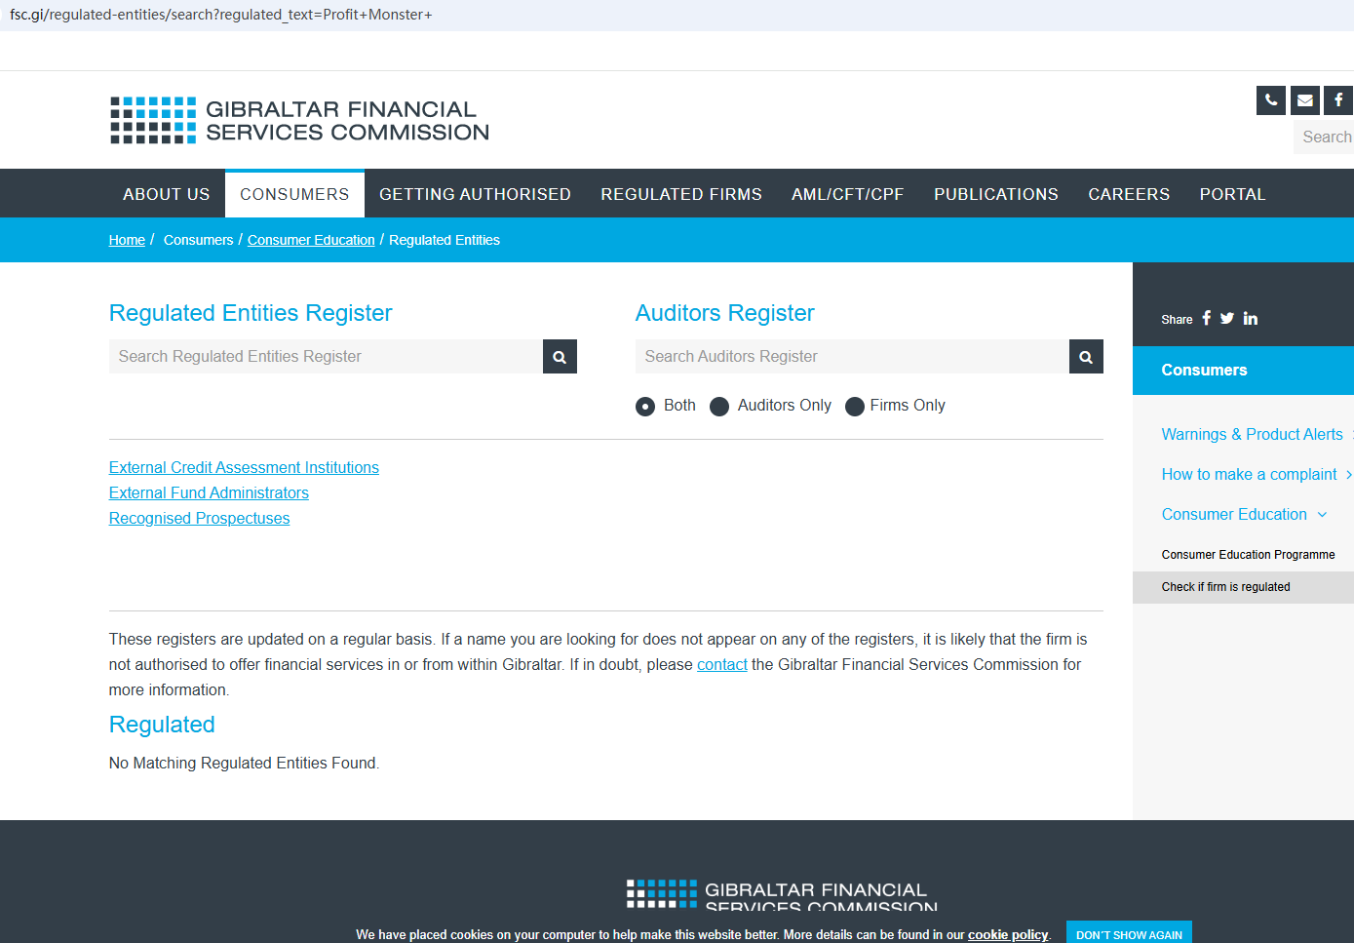Open the About Us menu

click(x=167, y=194)
